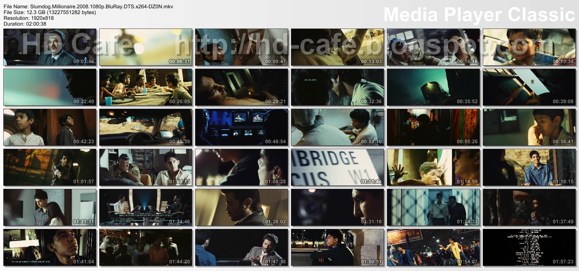Viewport: 579px width, 271px height.
Task: Click the TV monitors thumbnail at 00:48:54
Action: coord(242,127)
